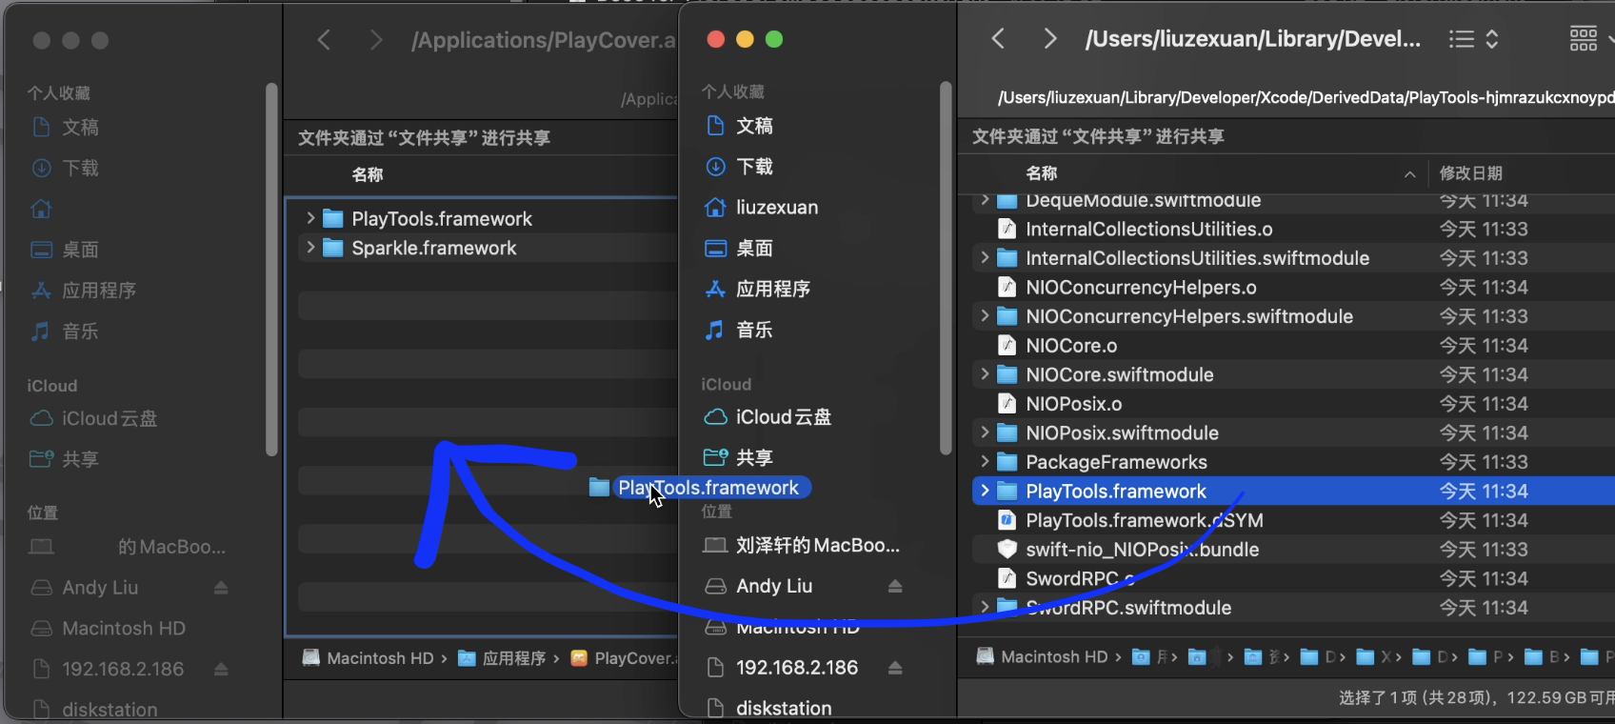Open 桌面 in back window sidebar
Image resolution: width=1615 pixels, height=724 pixels.
[80, 250]
